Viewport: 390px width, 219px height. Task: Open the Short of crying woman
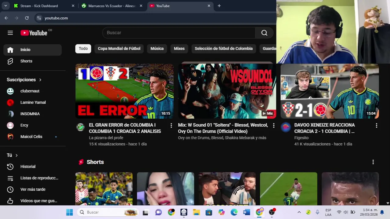(x=165, y=189)
